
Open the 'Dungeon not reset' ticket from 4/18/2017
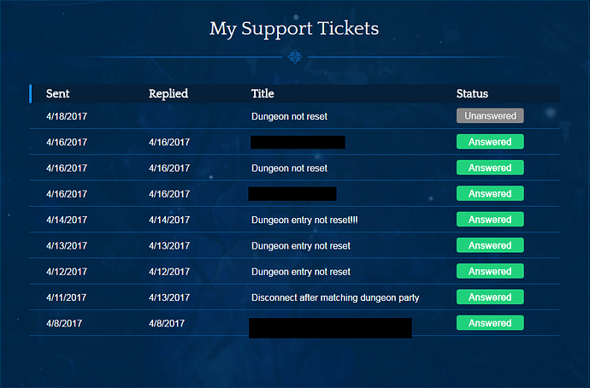tap(289, 116)
